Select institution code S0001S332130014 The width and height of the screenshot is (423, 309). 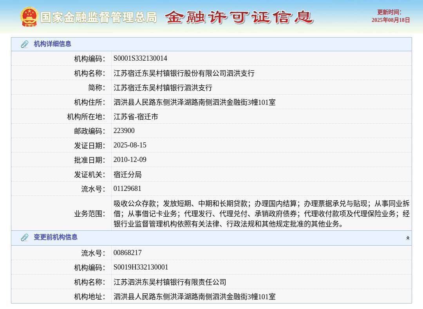[140, 58]
